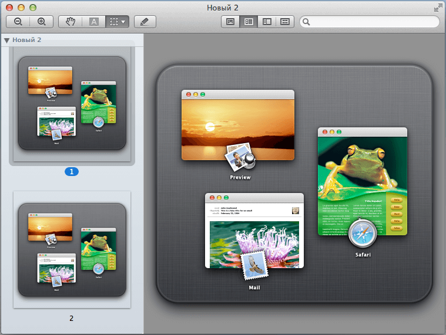Viewport: 446px width, 335px height.
Task: Click the window title "Новый 2"
Action: 223,8
